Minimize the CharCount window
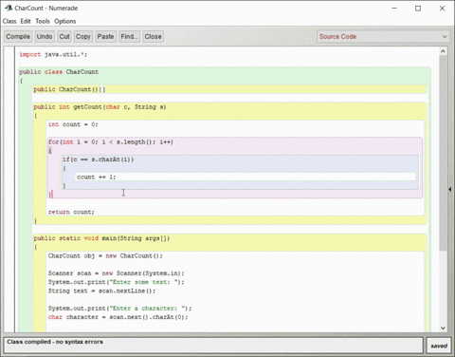 [x=394, y=9]
